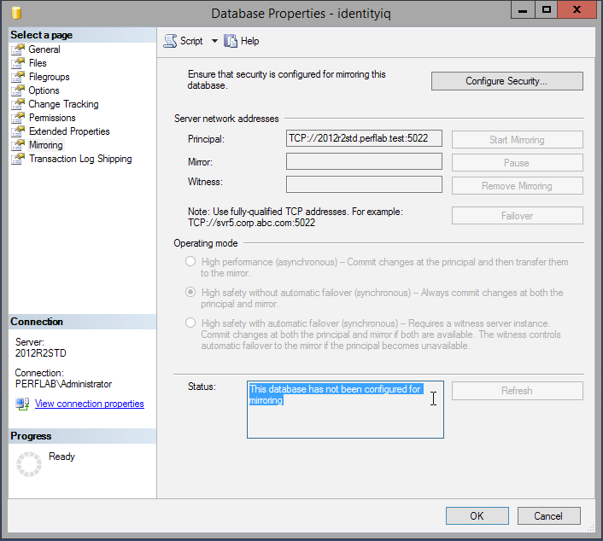Screen dimensions: 603x541
Task: Click Script toolbar button label
Action: (x=191, y=41)
